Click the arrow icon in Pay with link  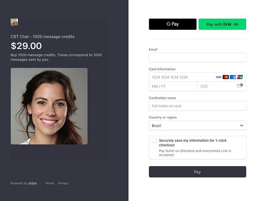pyautogui.click(x=236, y=24)
